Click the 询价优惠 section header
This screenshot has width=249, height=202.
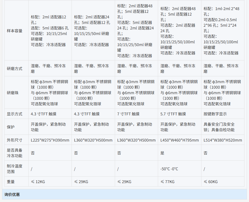pos(12,194)
